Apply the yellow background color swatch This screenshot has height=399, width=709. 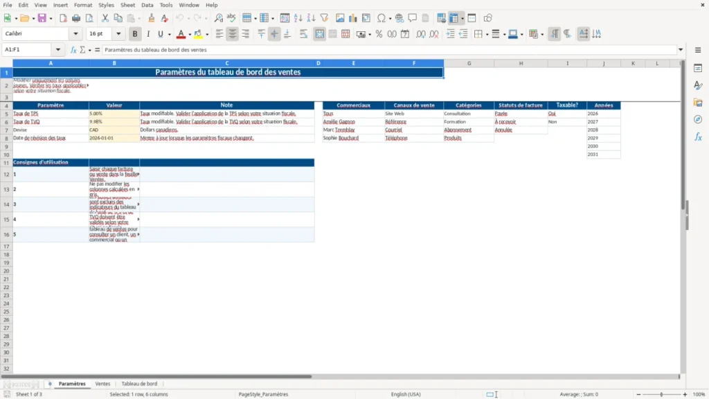click(198, 34)
